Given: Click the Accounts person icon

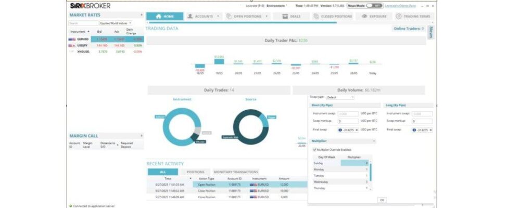Looking at the screenshot, I should (x=190, y=16).
